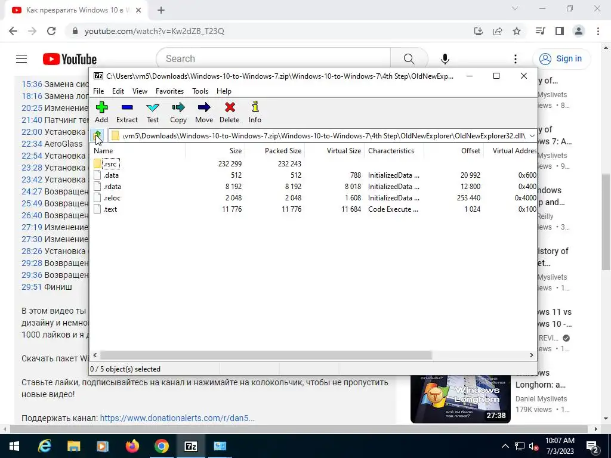Open the Edit menu in 7-Zip
This screenshot has height=458, width=611.
118,91
